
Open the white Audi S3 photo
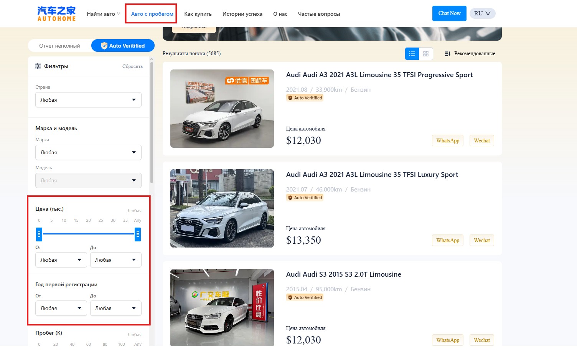coord(222,308)
